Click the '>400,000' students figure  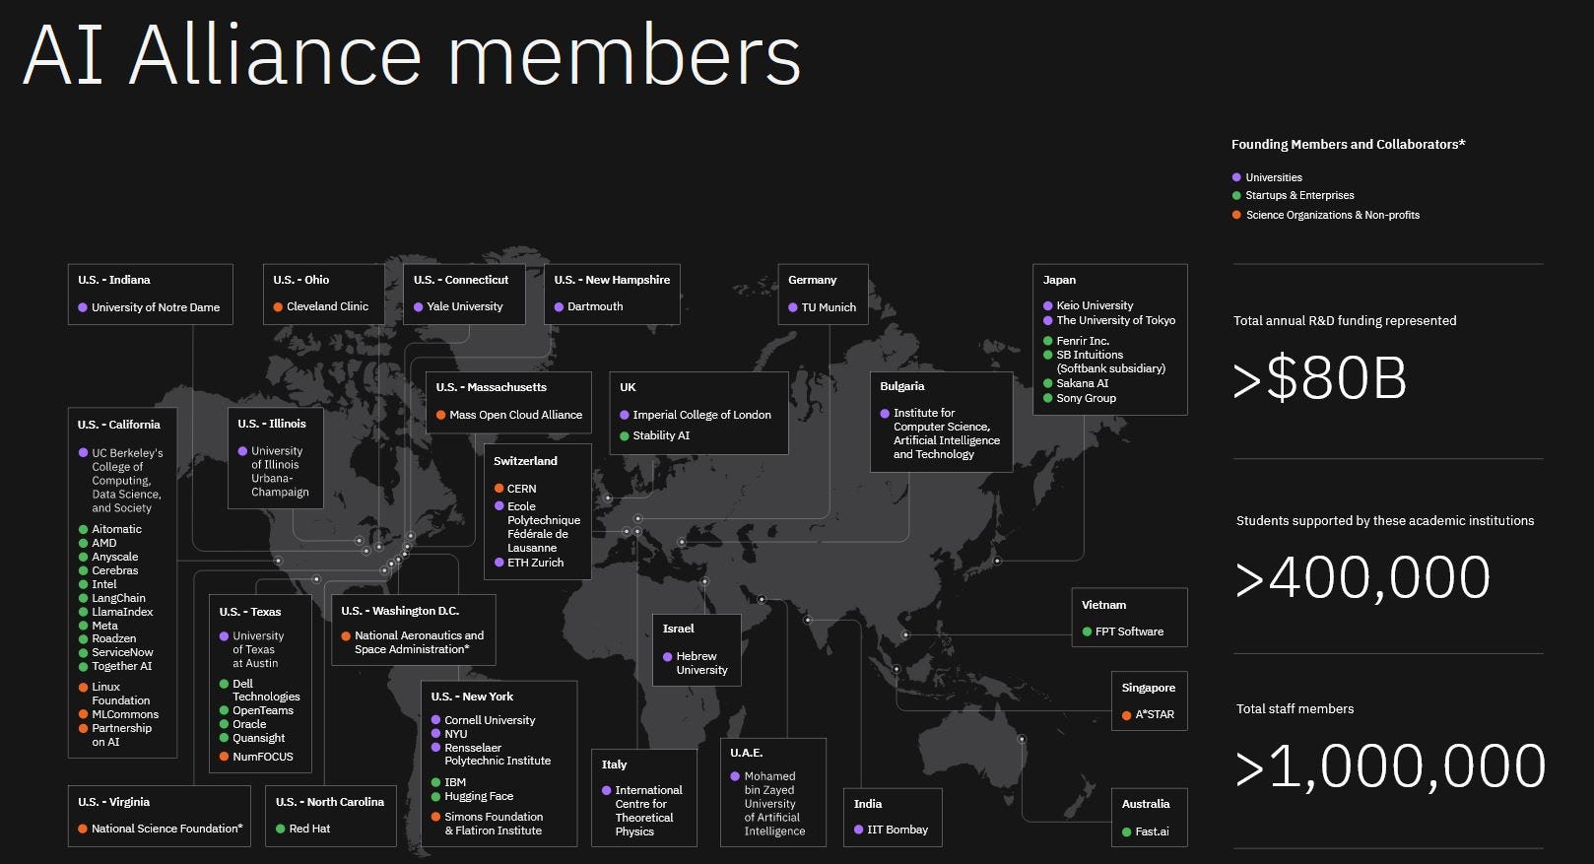[x=1362, y=577]
